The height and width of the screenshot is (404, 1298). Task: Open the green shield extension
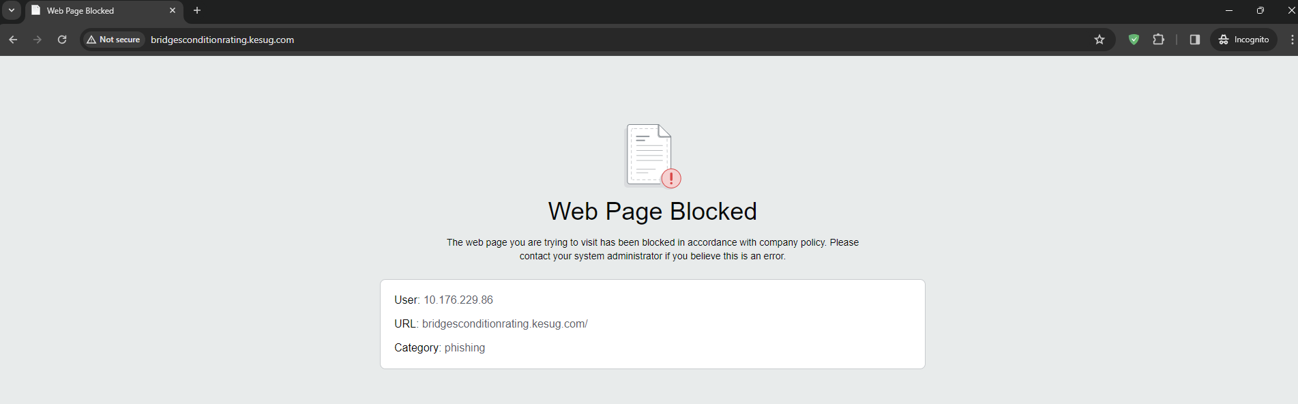(x=1134, y=40)
